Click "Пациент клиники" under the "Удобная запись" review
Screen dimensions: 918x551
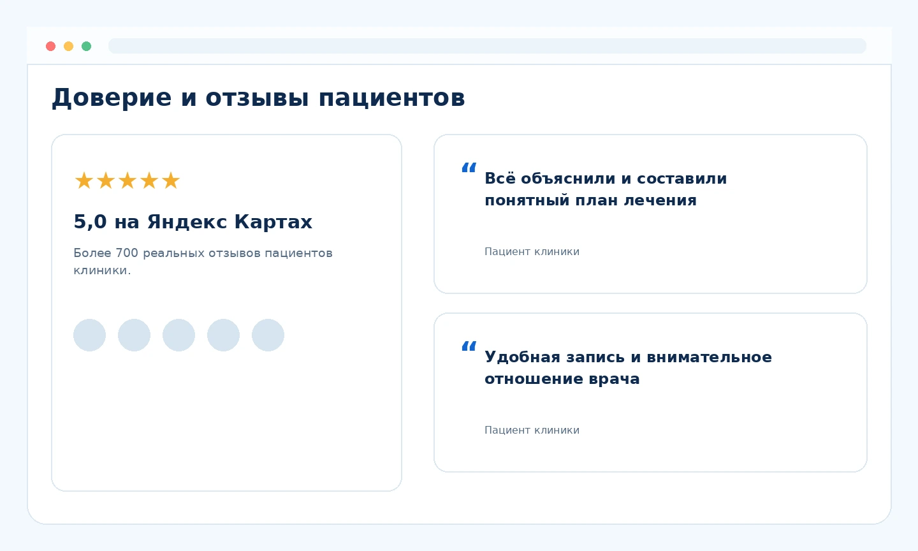click(532, 430)
